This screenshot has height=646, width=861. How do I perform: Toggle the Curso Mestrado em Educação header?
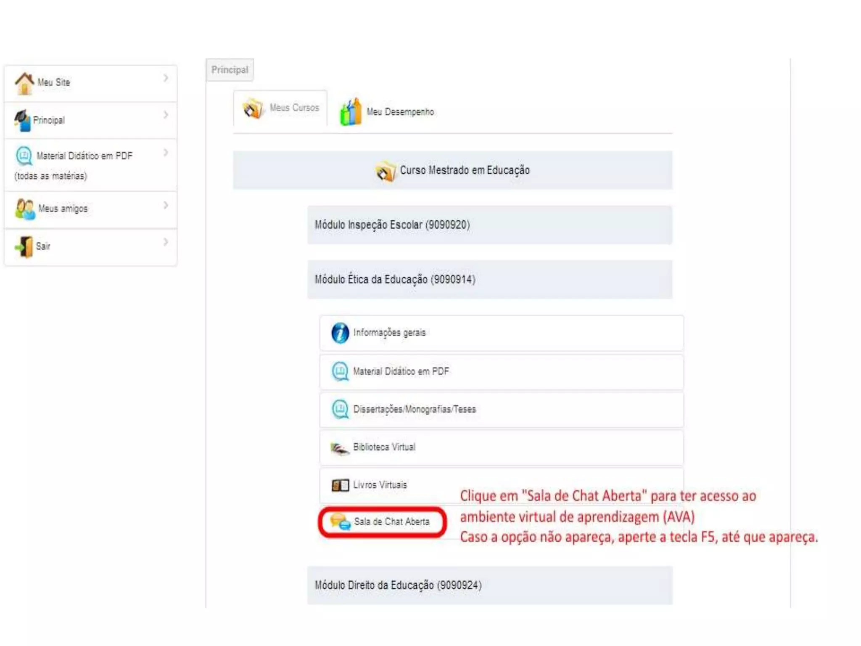tap(453, 170)
